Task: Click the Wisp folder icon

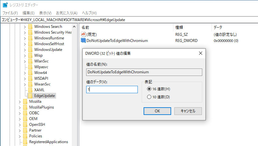Action: click(x=30, y=55)
